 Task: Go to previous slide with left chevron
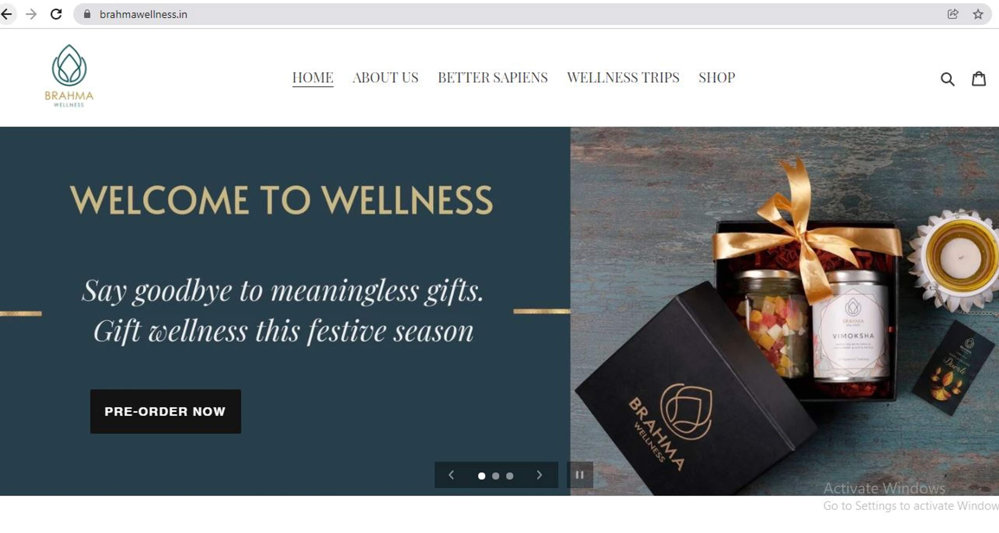pyautogui.click(x=451, y=475)
